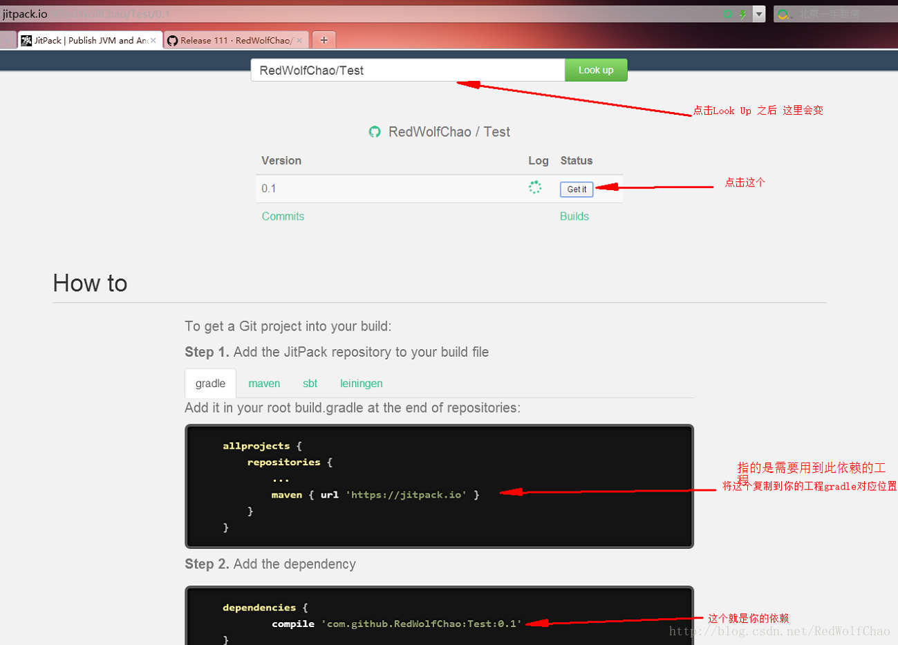Click the 'dependencies {' code line
Viewport: 898px width, 645px height.
265,608
